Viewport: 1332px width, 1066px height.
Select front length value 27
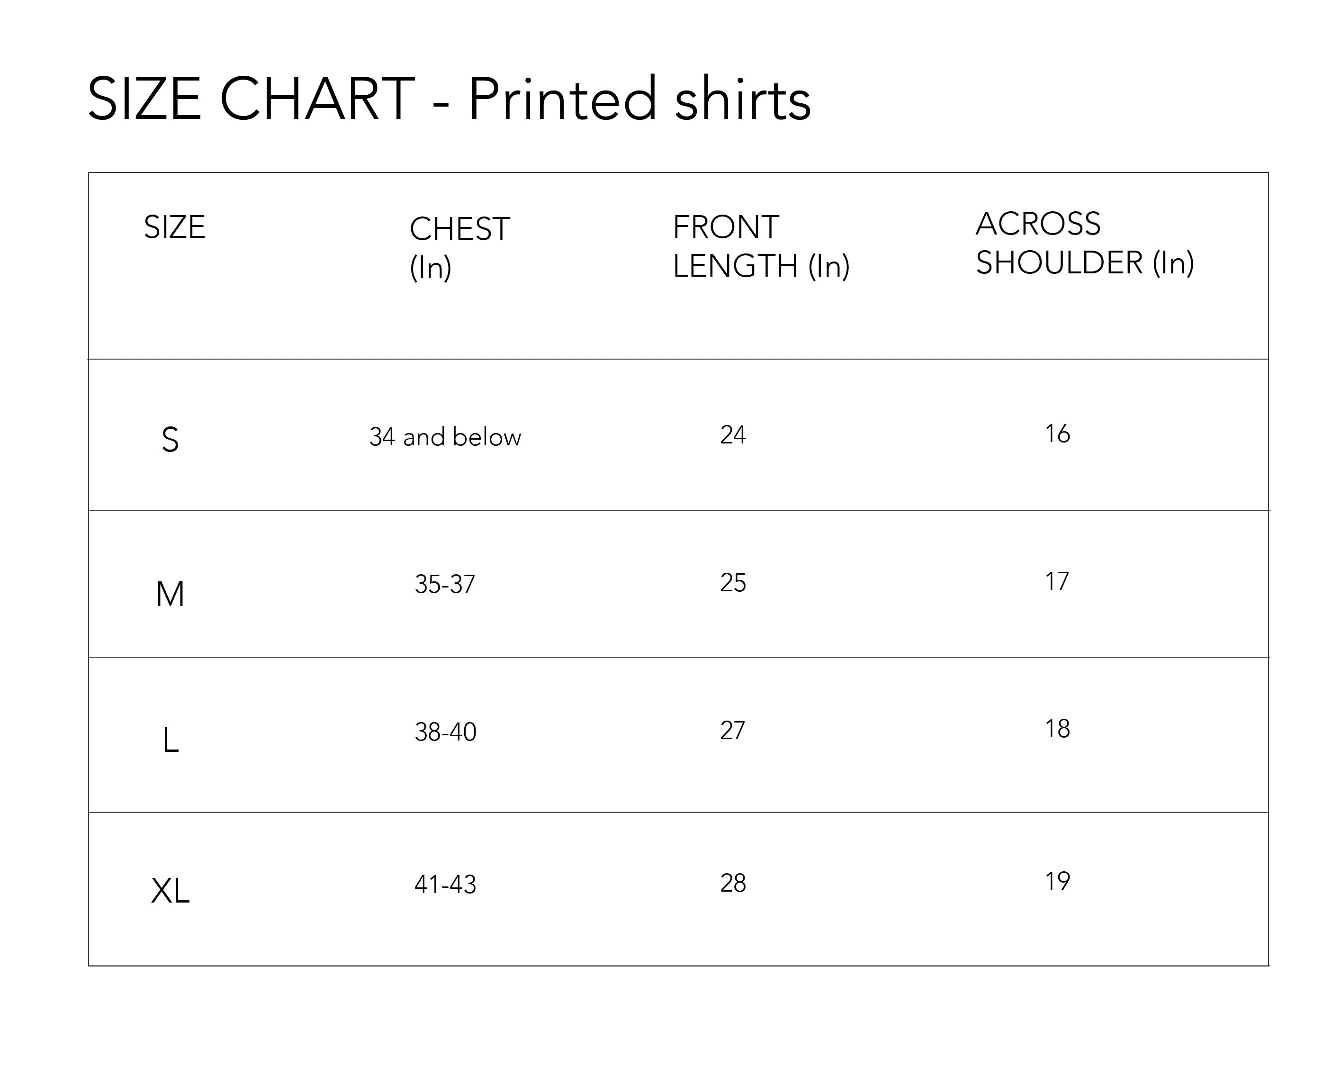[x=732, y=731]
